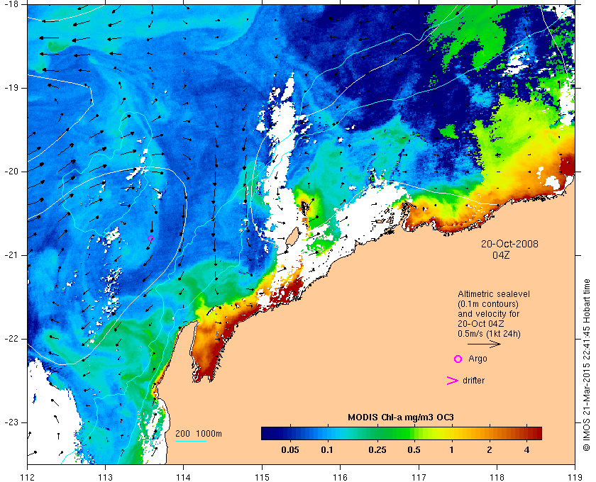Click the velocity scale arrow in the legend
Image resolution: width=596 pixels, height=482 pixels.
click(484, 344)
